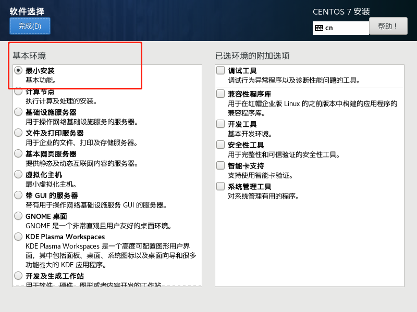
Task: Click the 执行计算及处理的安装。 description text
Action: pyautogui.click(x=62, y=101)
